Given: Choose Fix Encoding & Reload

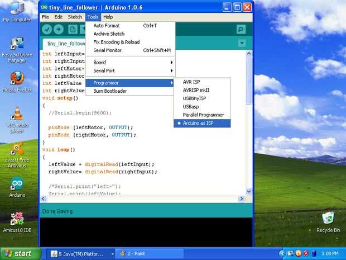Looking at the screenshot, I should tap(131, 42).
